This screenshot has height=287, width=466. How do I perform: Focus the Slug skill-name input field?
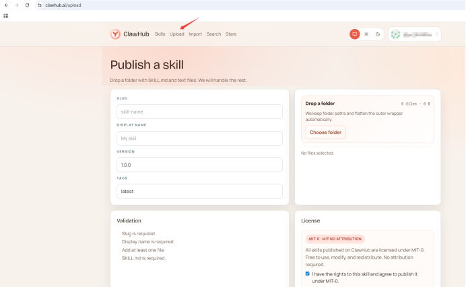coord(199,112)
